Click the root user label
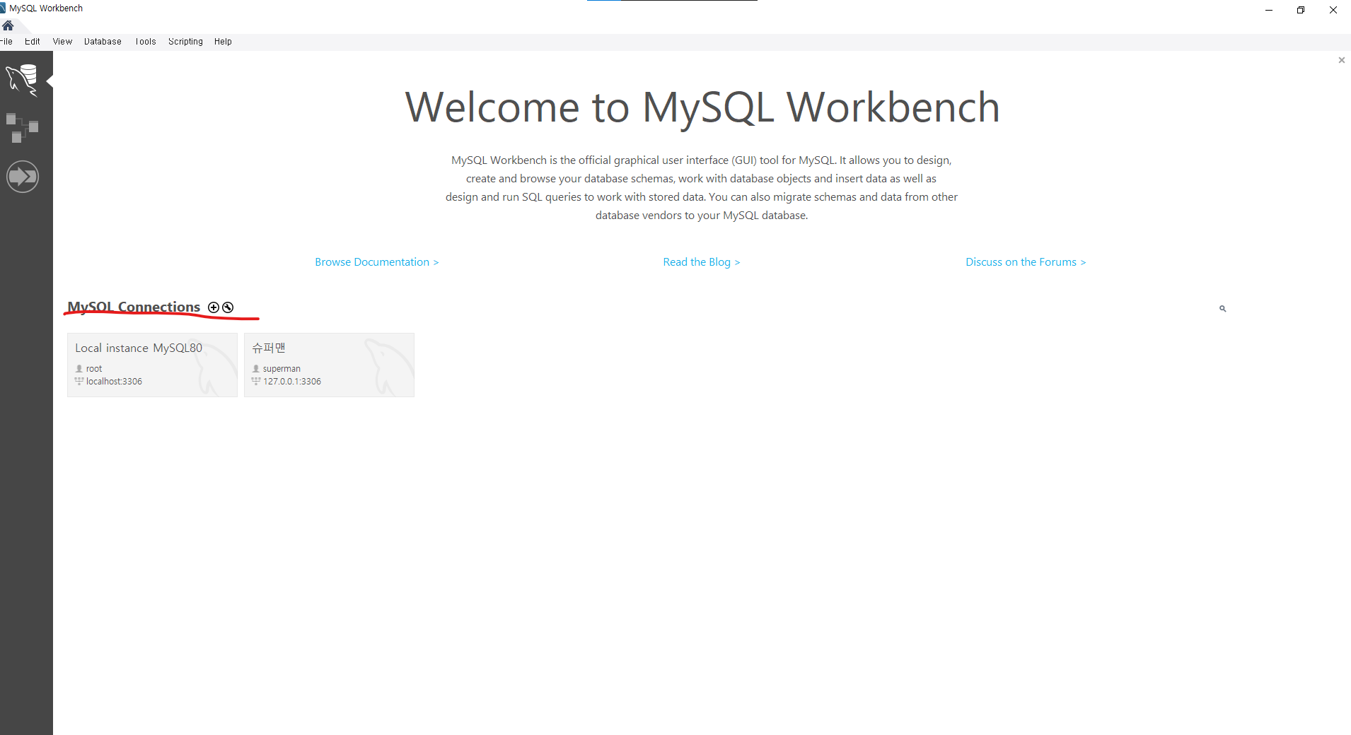This screenshot has height=735, width=1351. 94,369
